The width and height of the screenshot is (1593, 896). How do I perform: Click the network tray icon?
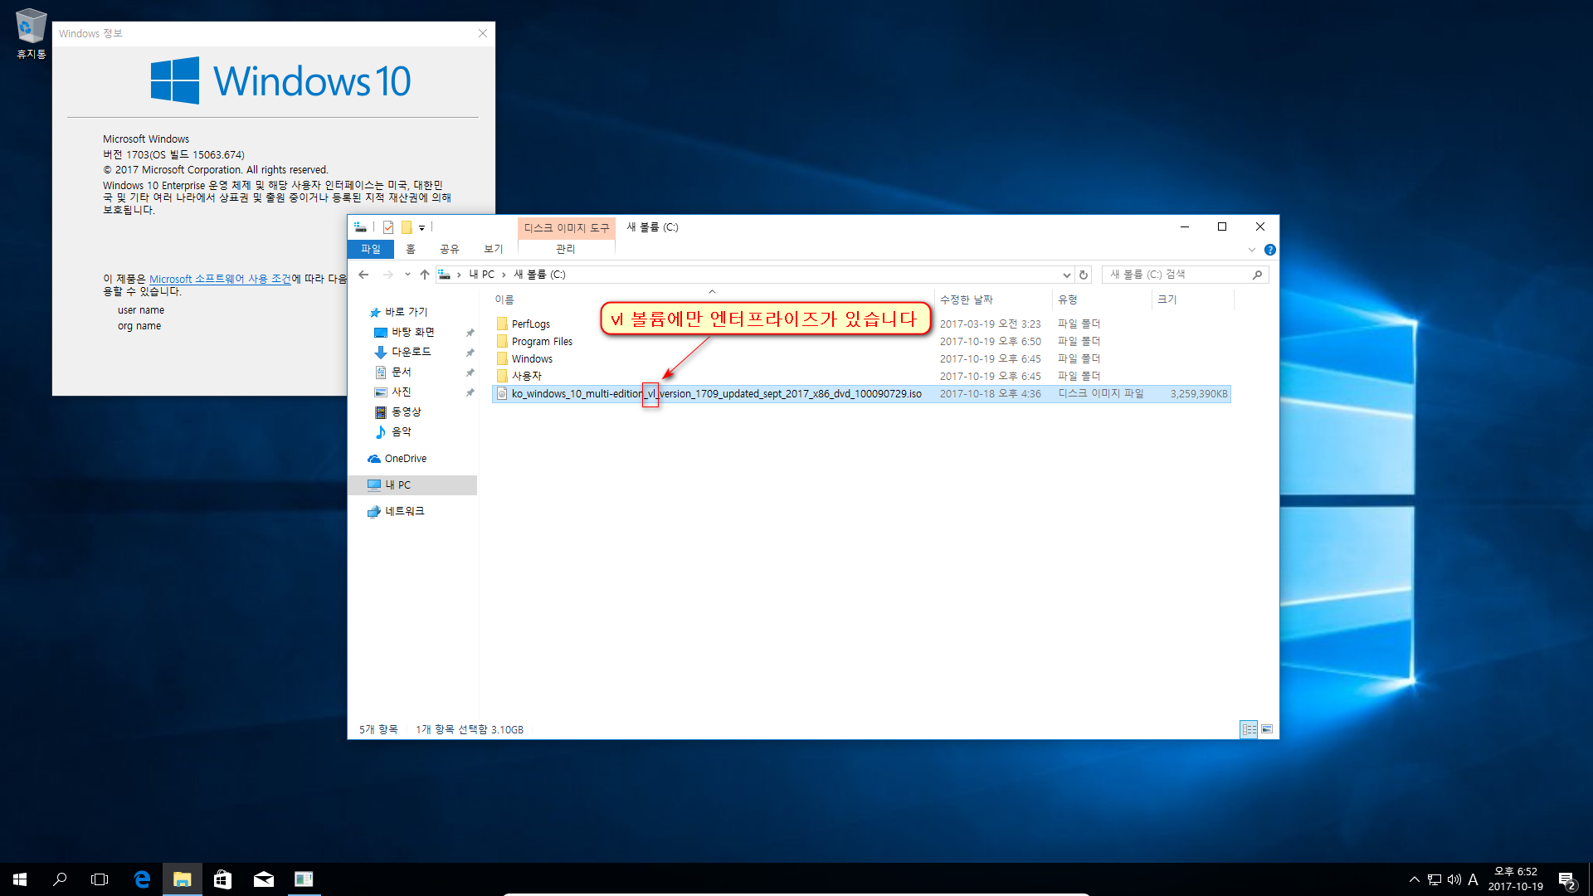point(1435,879)
